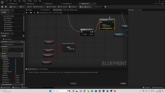Open the Content Drawer
Image resolution: width=165 pixels, height=93 pixels.
click(x=6, y=88)
